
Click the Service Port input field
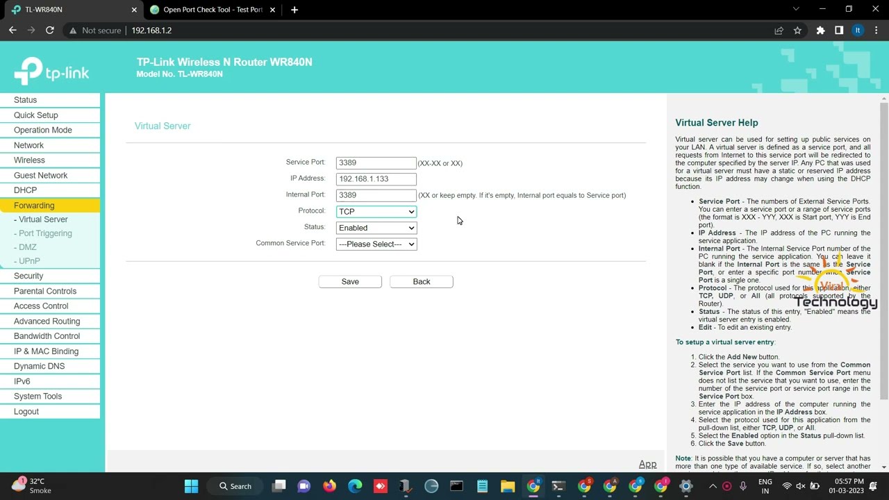tap(376, 162)
